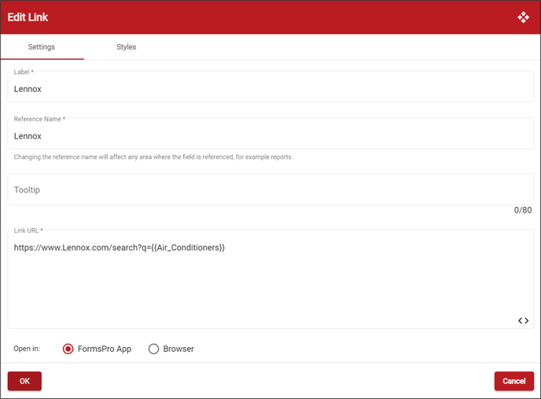The image size is (541, 399).
Task: Click the Edit Link dialog title
Action: [x=28, y=17]
